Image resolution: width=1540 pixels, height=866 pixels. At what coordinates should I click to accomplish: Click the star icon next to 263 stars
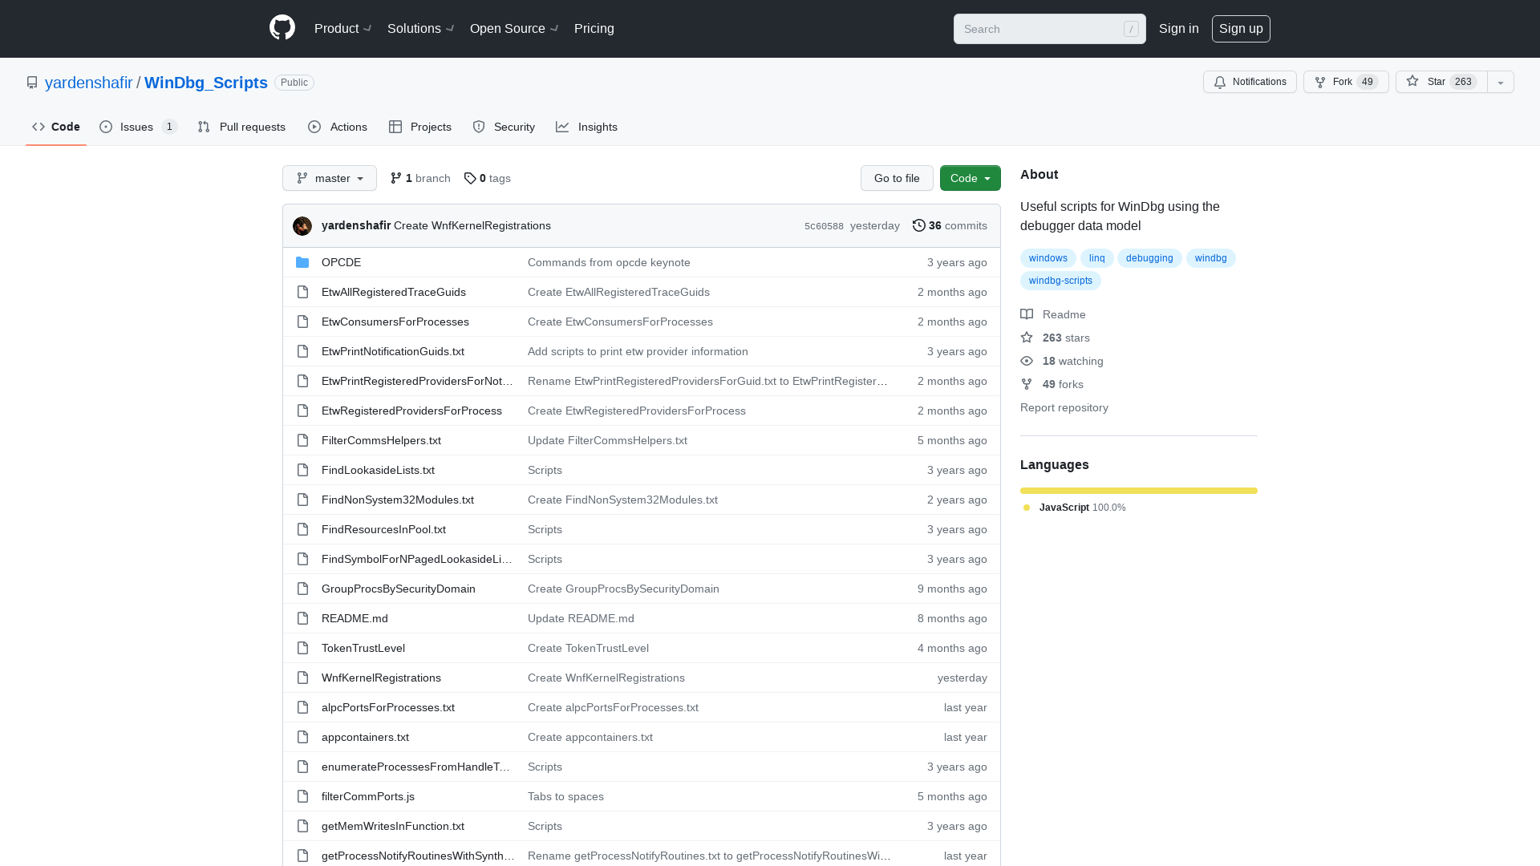click(x=1027, y=338)
